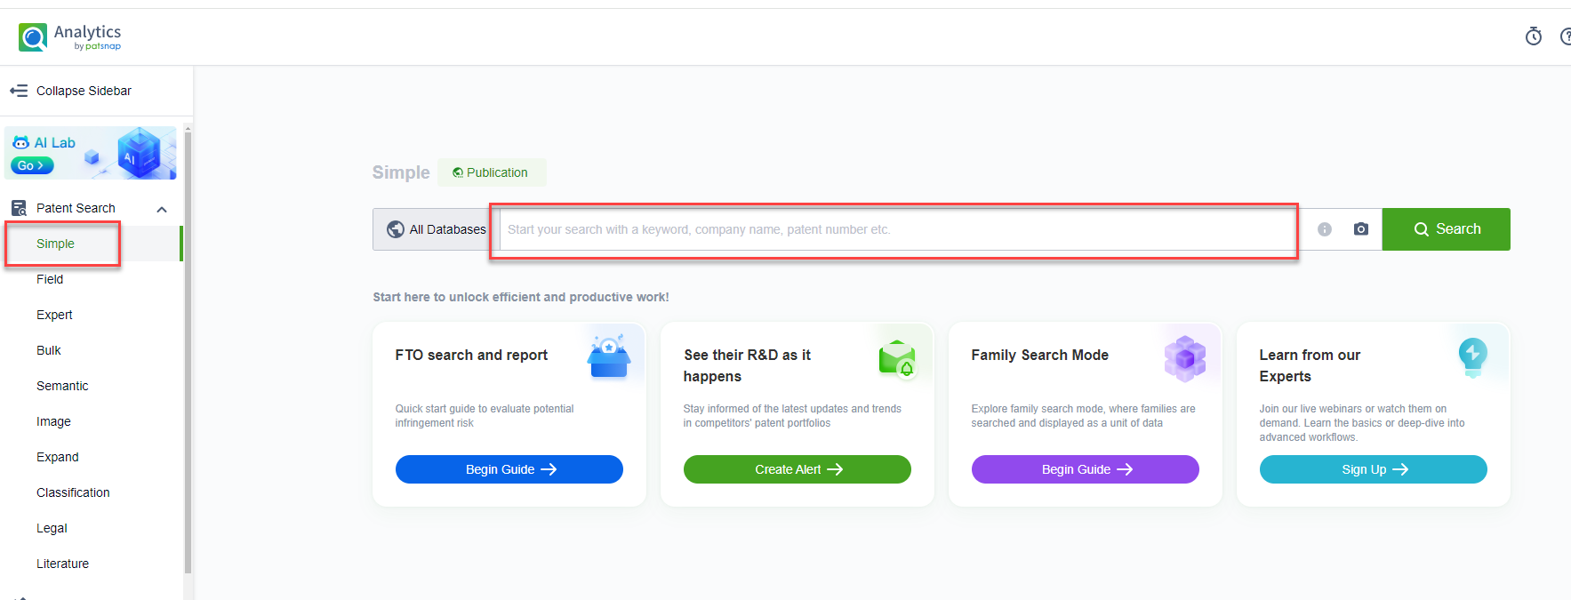Image resolution: width=1571 pixels, height=600 pixels.
Task: Click the image search camera icon
Action: pos(1360,229)
